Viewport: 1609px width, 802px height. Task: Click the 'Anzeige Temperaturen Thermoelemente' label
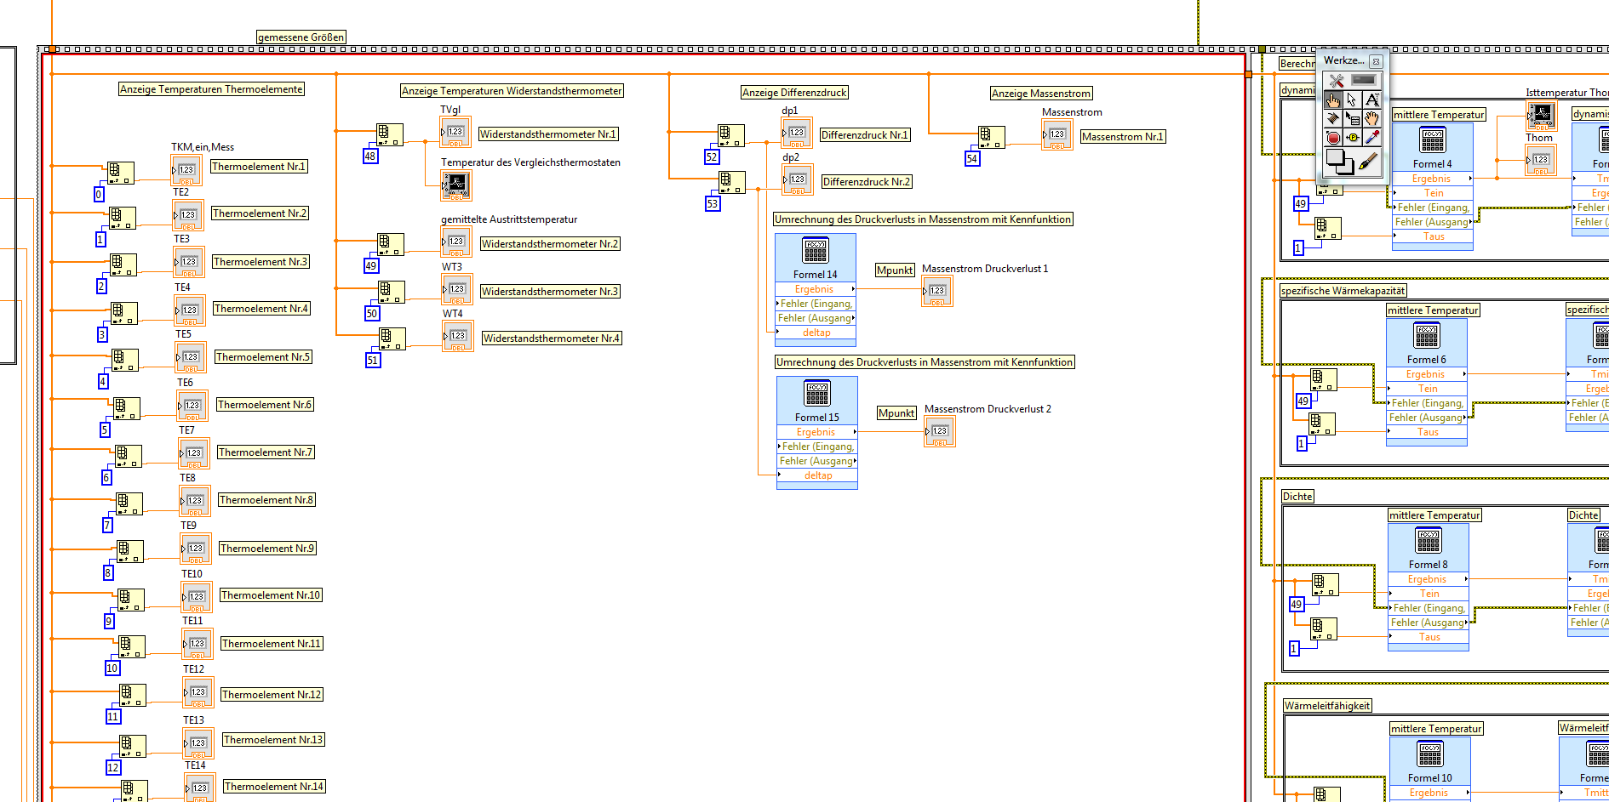pos(211,89)
